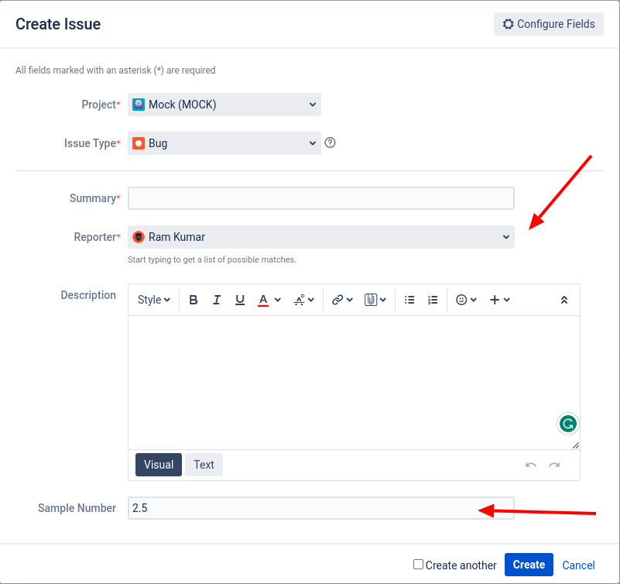Click the Bold formatting icon
This screenshot has width=620, height=584.
click(x=194, y=300)
